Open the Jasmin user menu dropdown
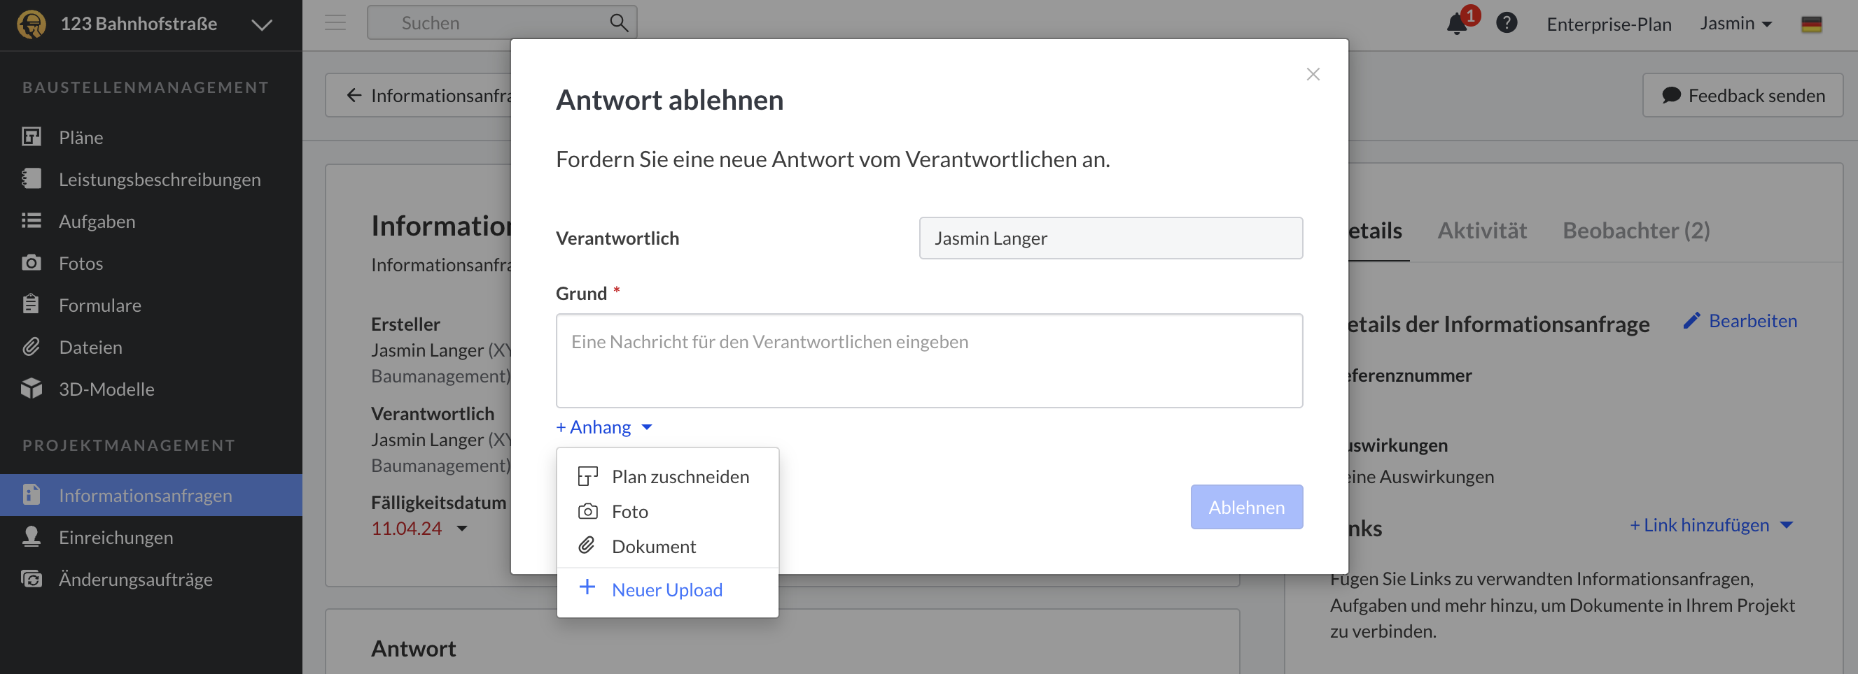The width and height of the screenshot is (1858, 674). pyautogui.click(x=1735, y=24)
